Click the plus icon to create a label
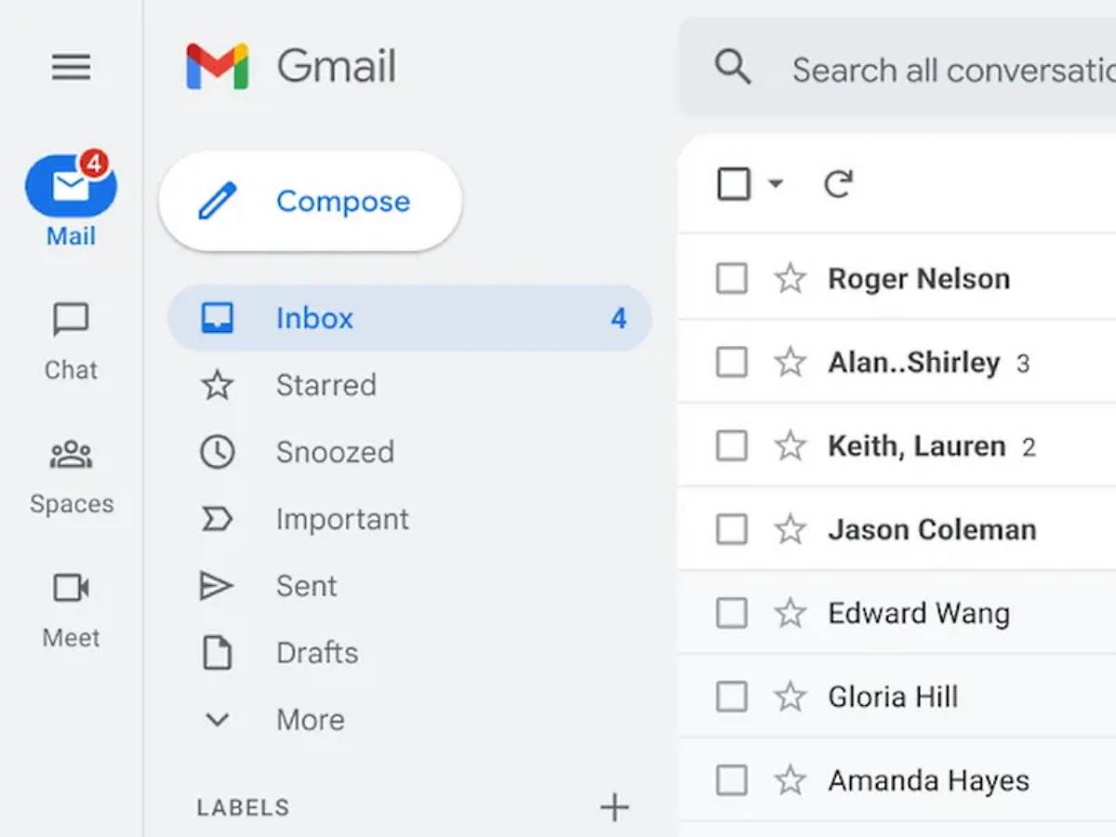1116x837 pixels. pyautogui.click(x=614, y=807)
